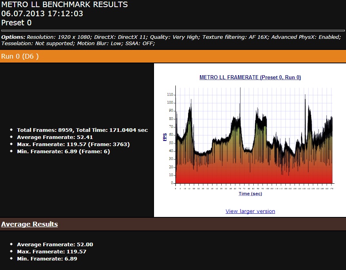Click Max. Framerate under Average Results
The image size is (346, 270).
pos(51,251)
